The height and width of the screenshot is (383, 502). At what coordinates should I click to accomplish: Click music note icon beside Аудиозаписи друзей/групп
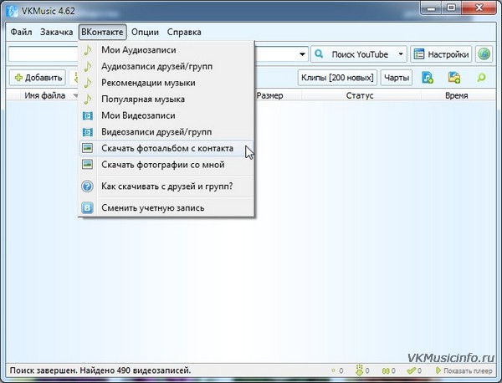(87, 66)
